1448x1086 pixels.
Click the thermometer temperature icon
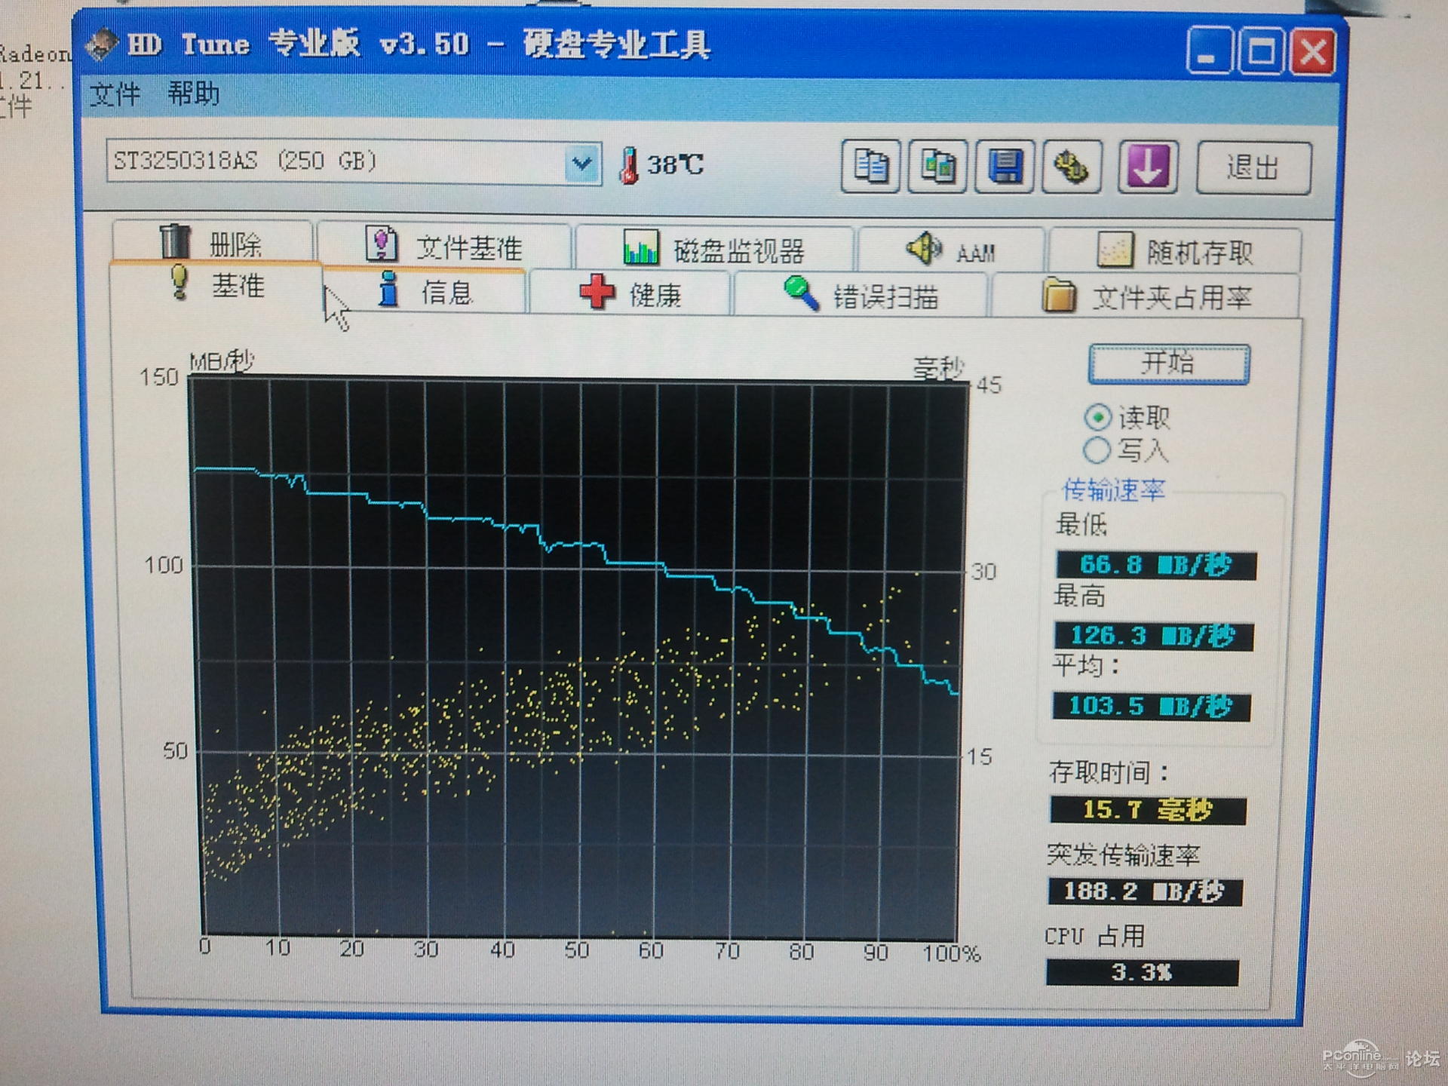tap(628, 165)
